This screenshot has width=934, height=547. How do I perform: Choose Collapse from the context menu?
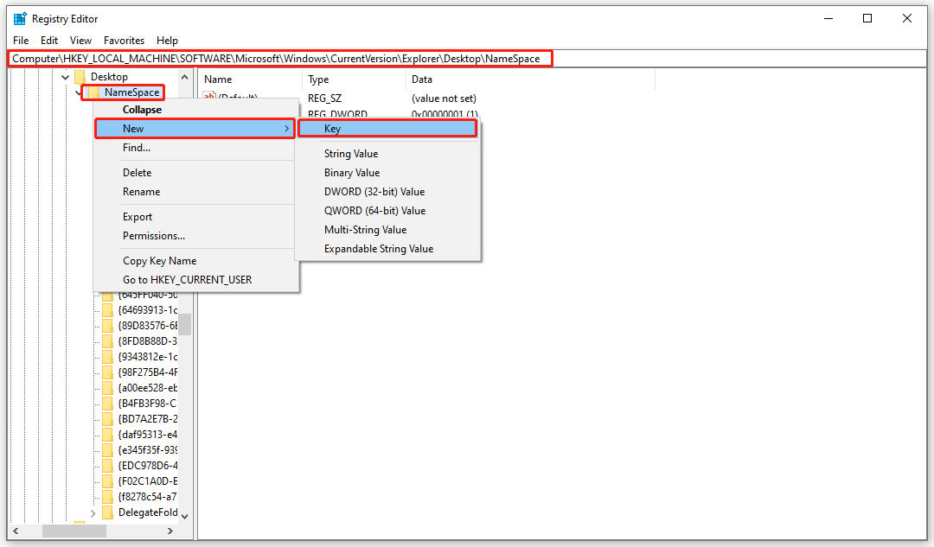click(x=195, y=110)
